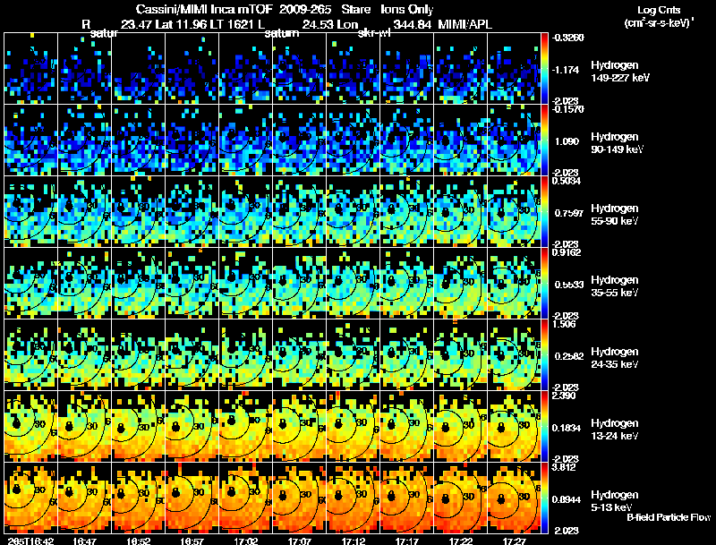Click the Hydrogen 24-35 keV color bar
This screenshot has width=716, height=545.
pyautogui.click(x=544, y=355)
